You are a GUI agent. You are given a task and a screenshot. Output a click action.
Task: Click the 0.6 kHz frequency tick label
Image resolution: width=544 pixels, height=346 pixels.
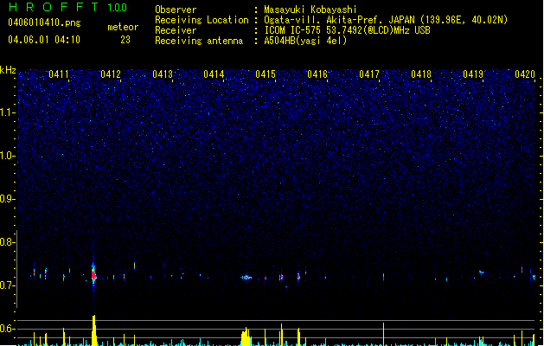(7, 329)
